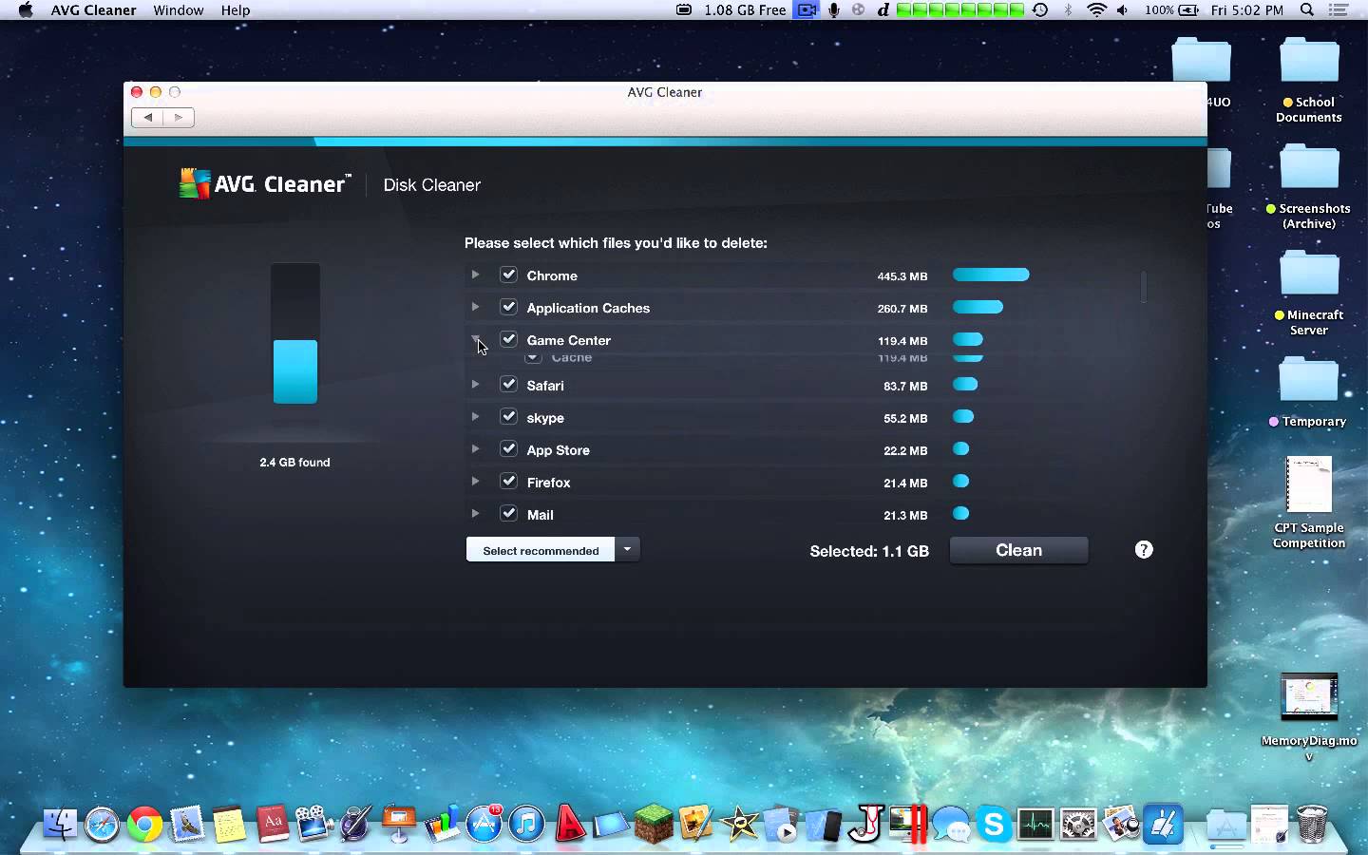
Task: Toggle the Game Center checkbox
Action: 509,339
